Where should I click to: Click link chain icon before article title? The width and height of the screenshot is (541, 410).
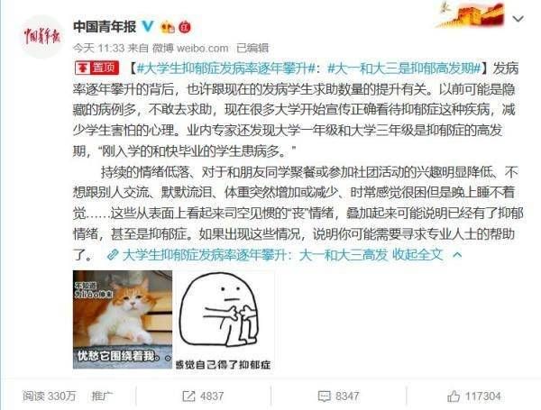click(113, 255)
